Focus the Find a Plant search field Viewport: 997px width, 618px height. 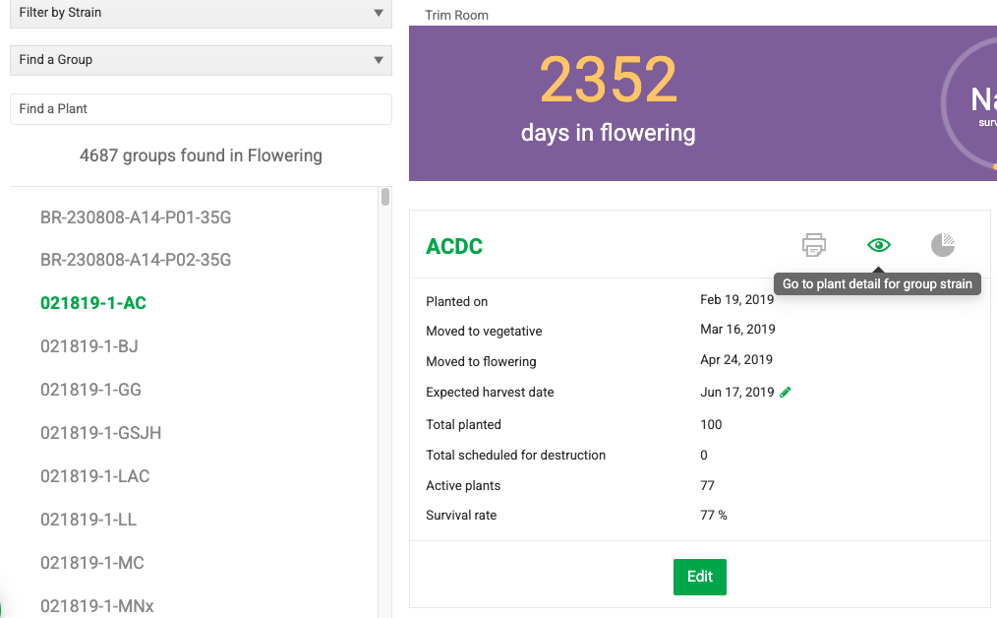pyautogui.click(x=201, y=109)
